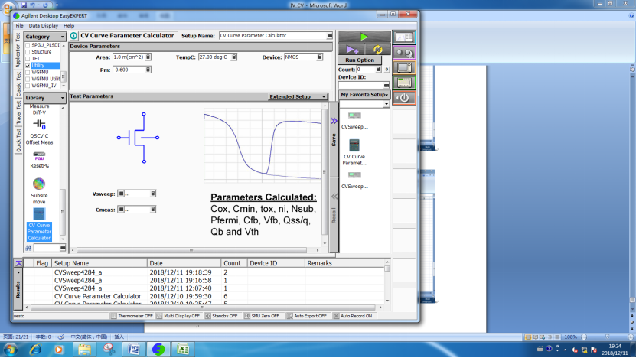Click the info icon beside CV Curve title

click(x=73, y=36)
